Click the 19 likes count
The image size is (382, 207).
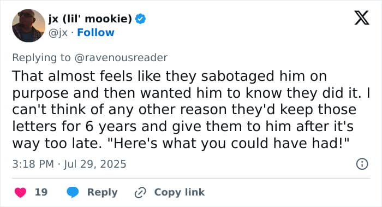coord(41,192)
